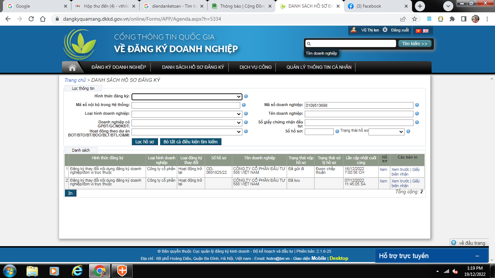Open QUẢN LÝ THÔNG TIN CÁ NHÂN menu

pyautogui.click(x=319, y=67)
